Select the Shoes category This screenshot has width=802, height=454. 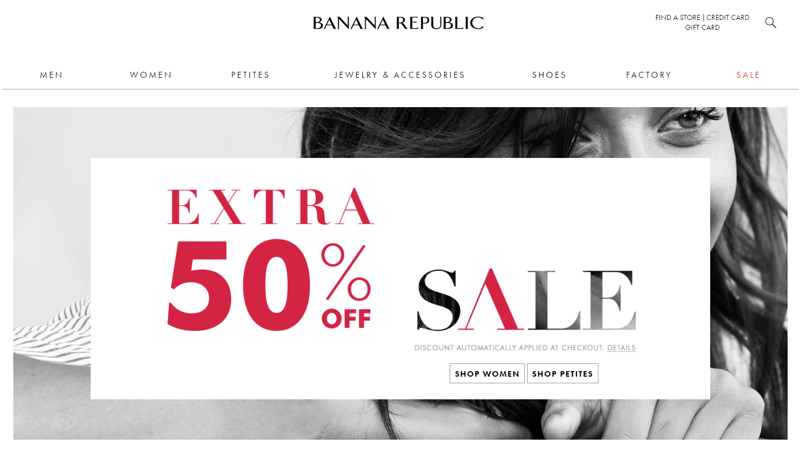(x=549, y=75)
